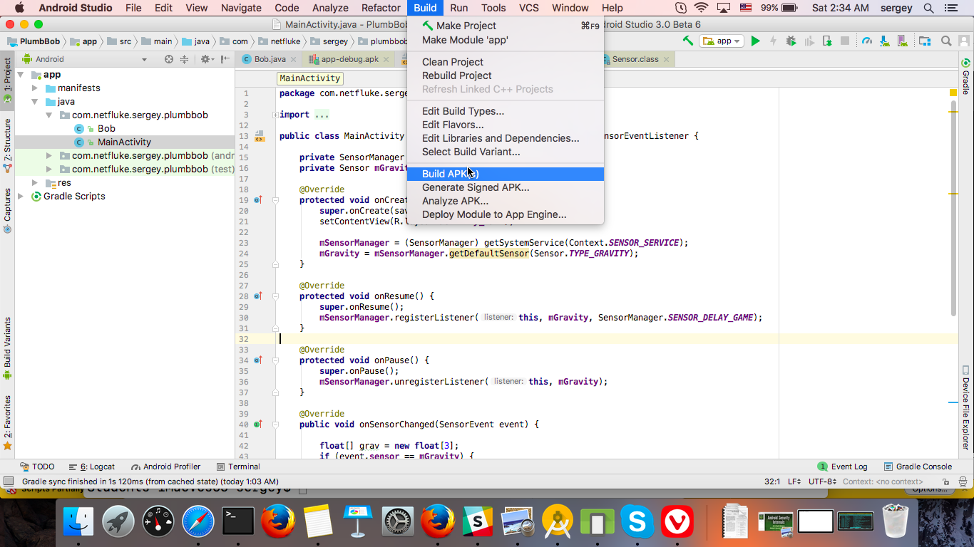Collapse the java folder
Image resolution: width=974 pixels, height=547 pixels.
tap(35, 102)
